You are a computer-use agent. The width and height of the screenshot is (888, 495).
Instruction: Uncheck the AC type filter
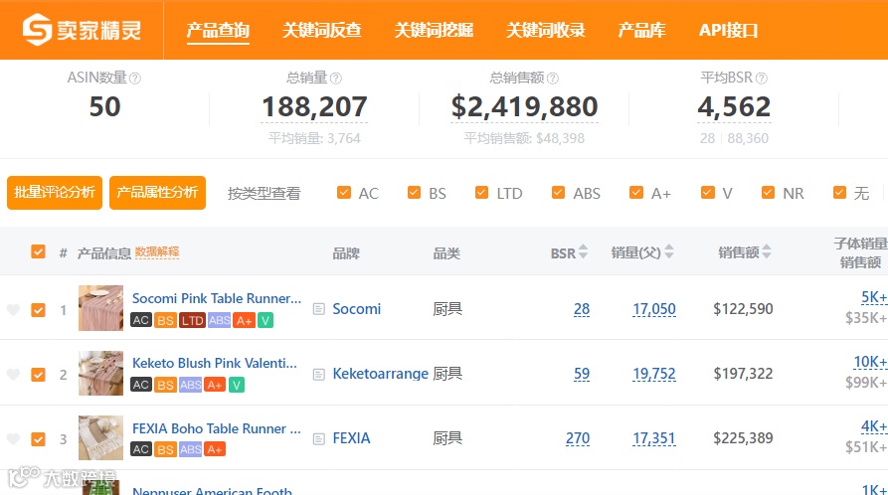(x=344, y=193)
